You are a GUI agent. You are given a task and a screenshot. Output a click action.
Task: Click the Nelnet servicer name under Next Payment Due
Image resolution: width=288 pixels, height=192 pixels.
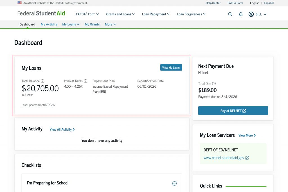(x=203, y=73)
